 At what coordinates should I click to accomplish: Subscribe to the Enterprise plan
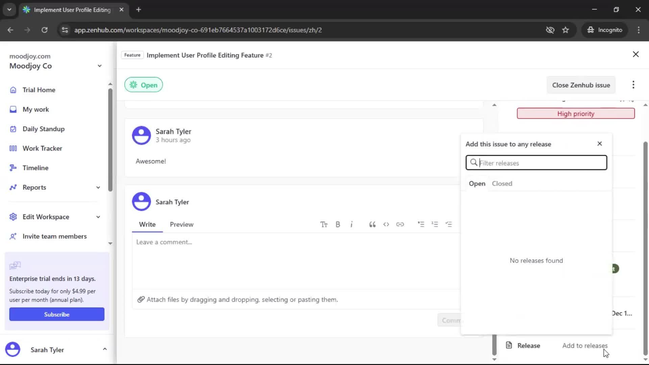click(57, 314)
